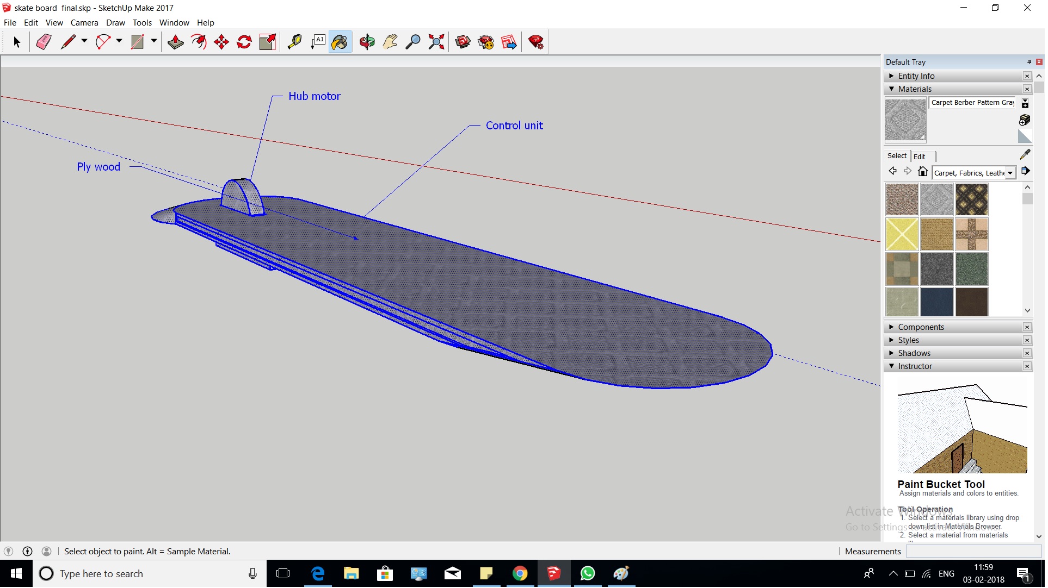1048x588 pixels.
Task: Pick the dark blue fabric swatch
Action: [937, 302]
